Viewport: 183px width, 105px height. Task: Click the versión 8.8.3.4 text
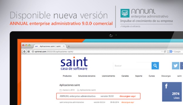point(99,102)
